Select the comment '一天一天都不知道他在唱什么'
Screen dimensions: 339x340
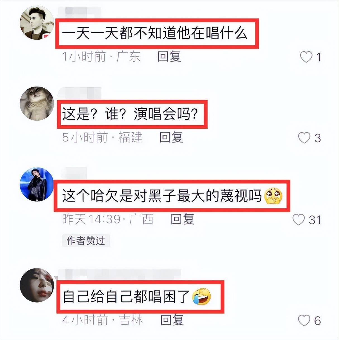click(x=155, y=34)
